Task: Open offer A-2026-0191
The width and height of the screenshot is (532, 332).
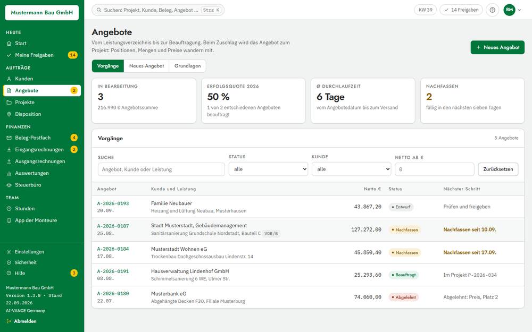Action: (113, 271)
